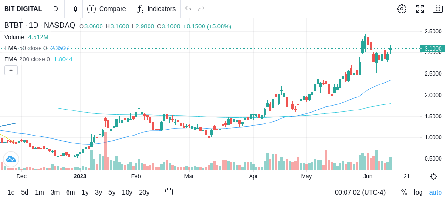Click the TradingView cloud logo icon

[x=11, y=159]
